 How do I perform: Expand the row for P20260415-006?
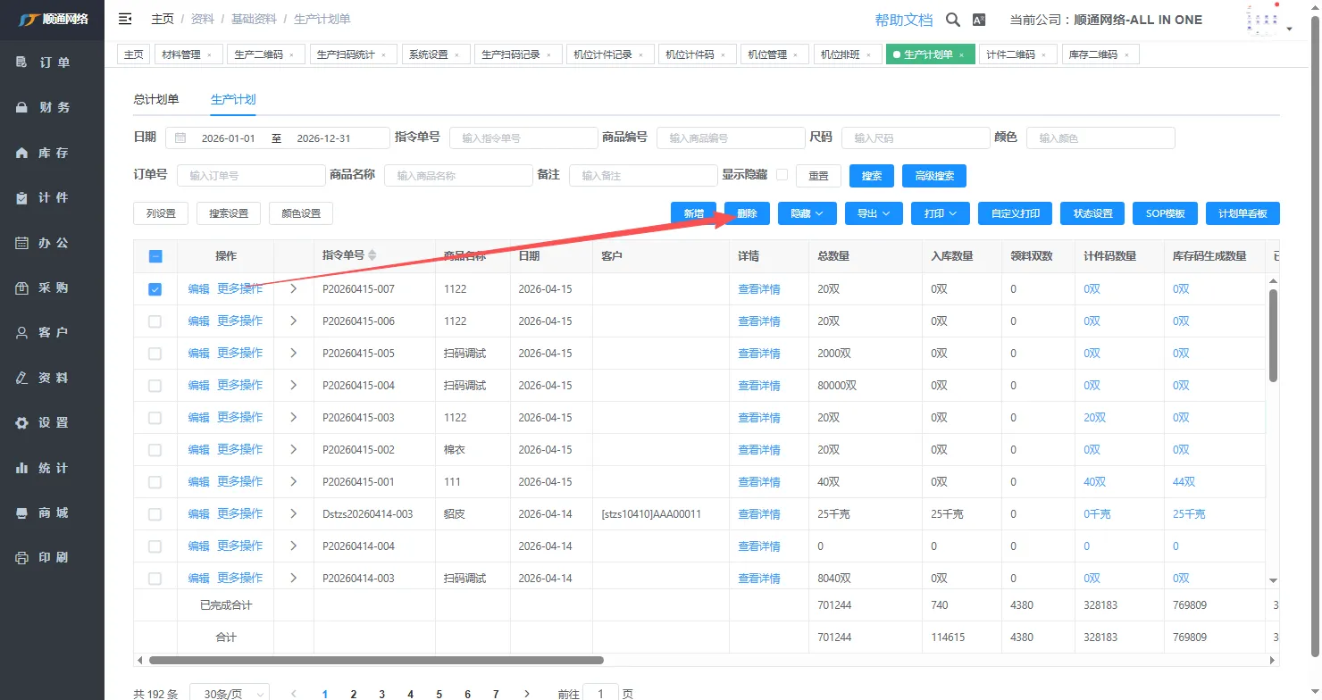[293, 321]
